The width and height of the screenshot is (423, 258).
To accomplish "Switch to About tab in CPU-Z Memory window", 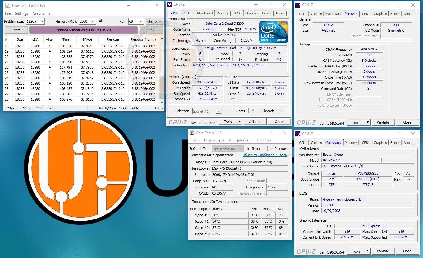I will coord(408,14).
